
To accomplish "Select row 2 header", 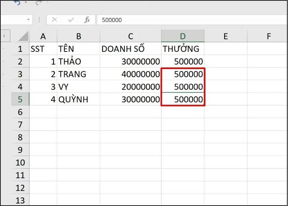I will tap(20, 61).
